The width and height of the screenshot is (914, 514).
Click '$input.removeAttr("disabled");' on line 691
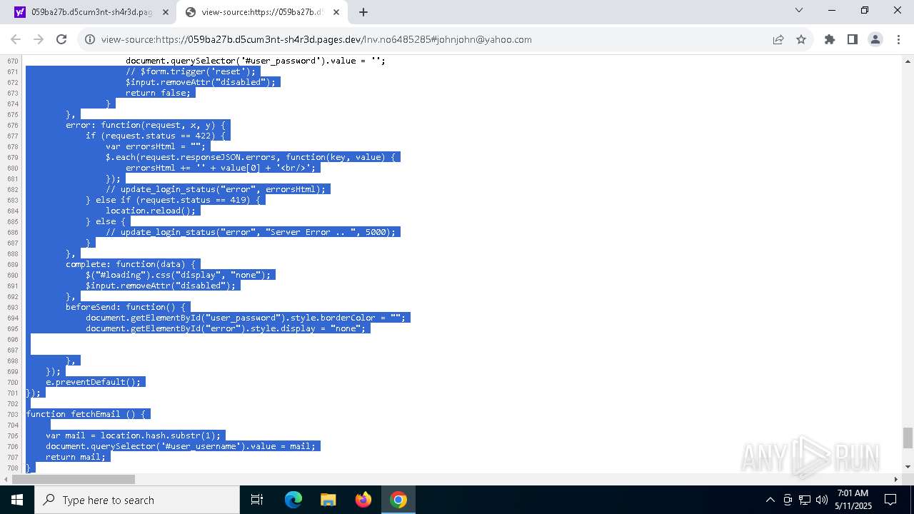161,286
